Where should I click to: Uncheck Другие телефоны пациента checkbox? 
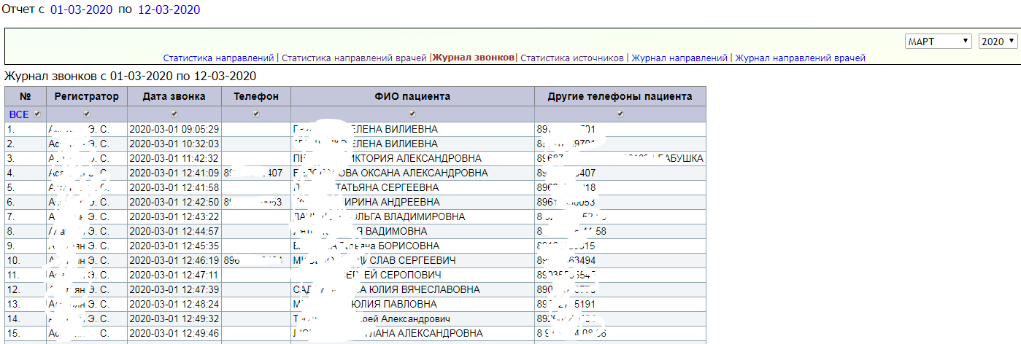(620, 114)
